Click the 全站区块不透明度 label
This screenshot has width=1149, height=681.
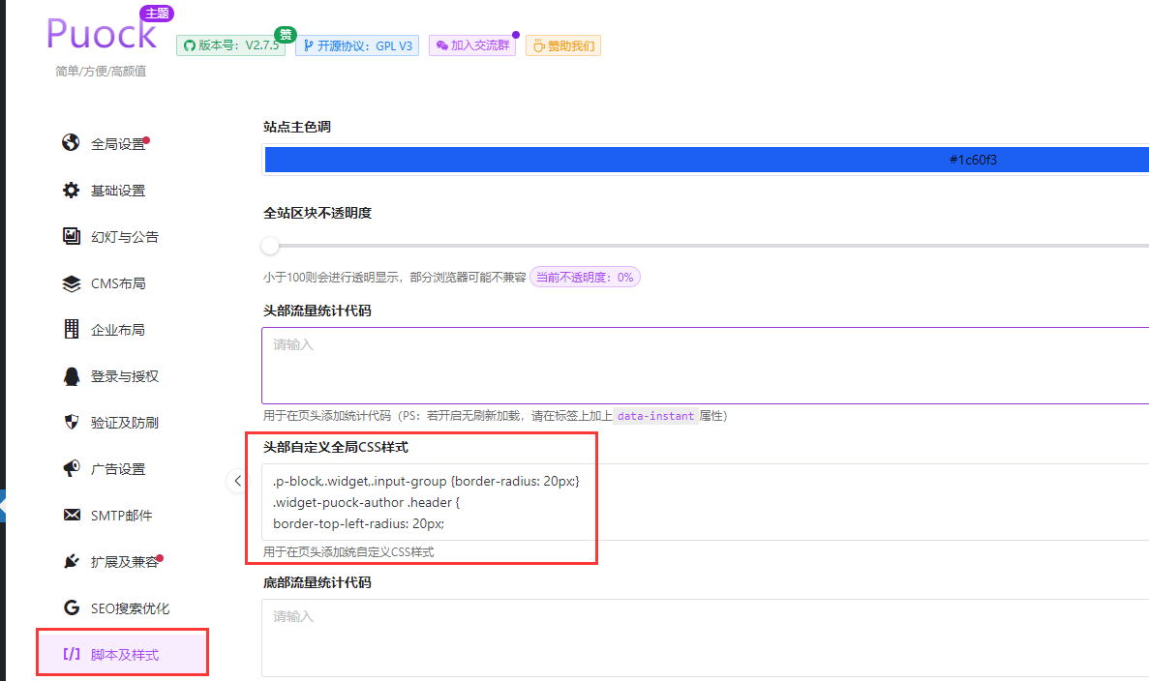(317, 213)
